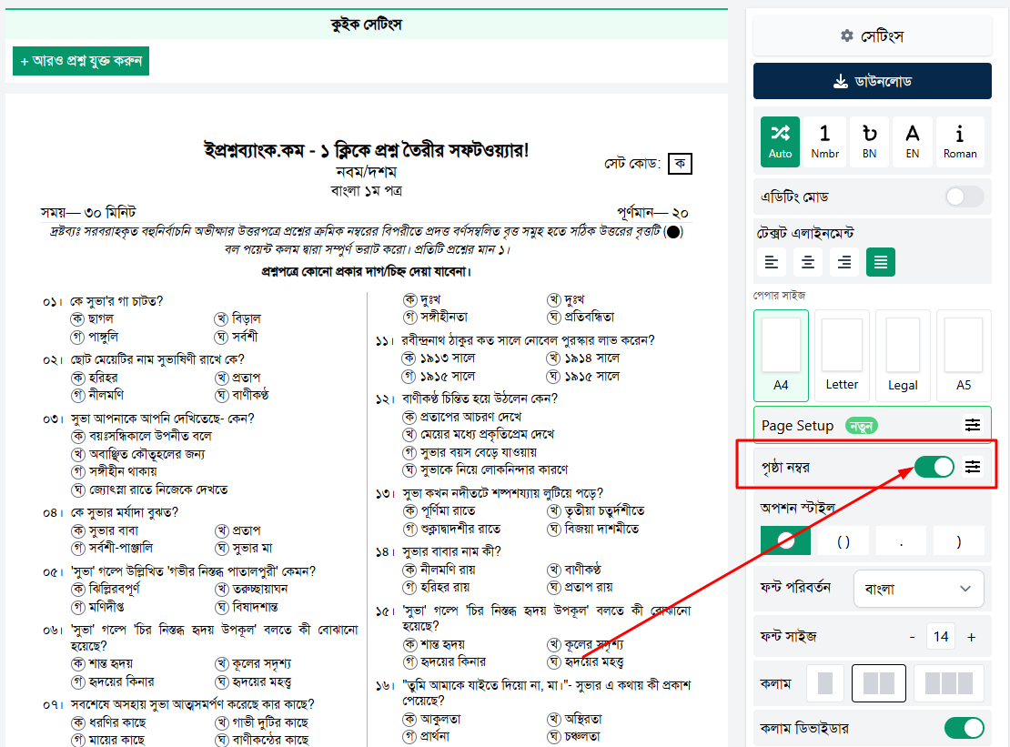This screenshot has width=1010, height=747.
Task: Select single column layout
Action: tap(825, 683)
